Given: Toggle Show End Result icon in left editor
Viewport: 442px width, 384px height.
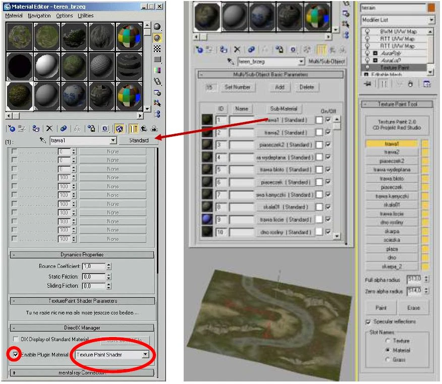Looking at the screenshot, I should tap(134, 129).
